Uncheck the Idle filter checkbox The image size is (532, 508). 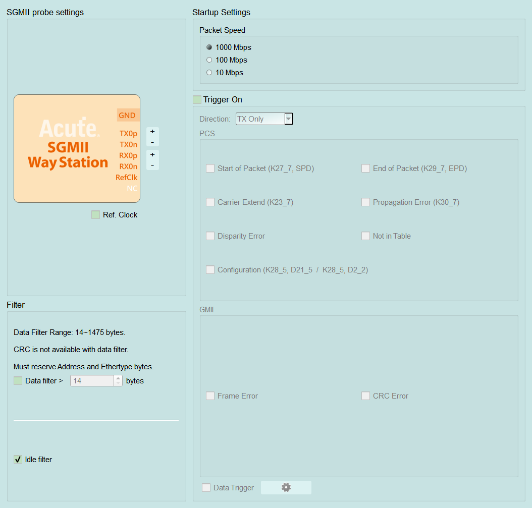point(18,460)
